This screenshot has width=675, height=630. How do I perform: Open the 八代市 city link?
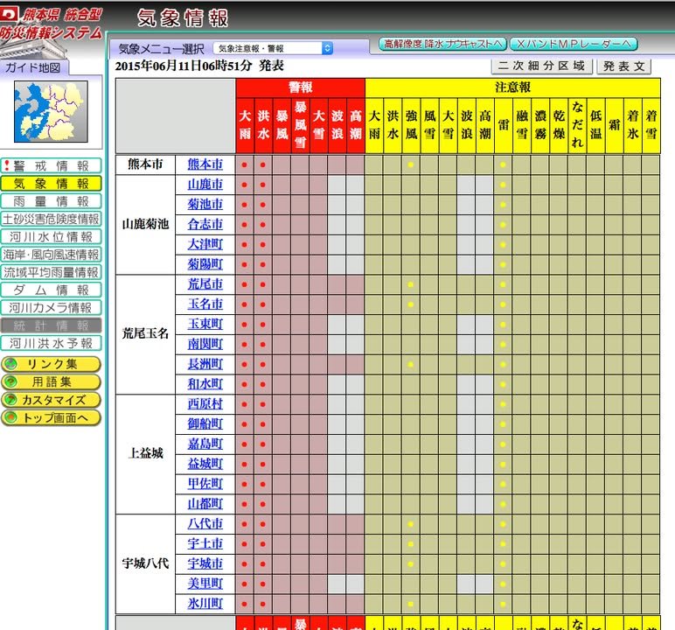click(205, 523)
